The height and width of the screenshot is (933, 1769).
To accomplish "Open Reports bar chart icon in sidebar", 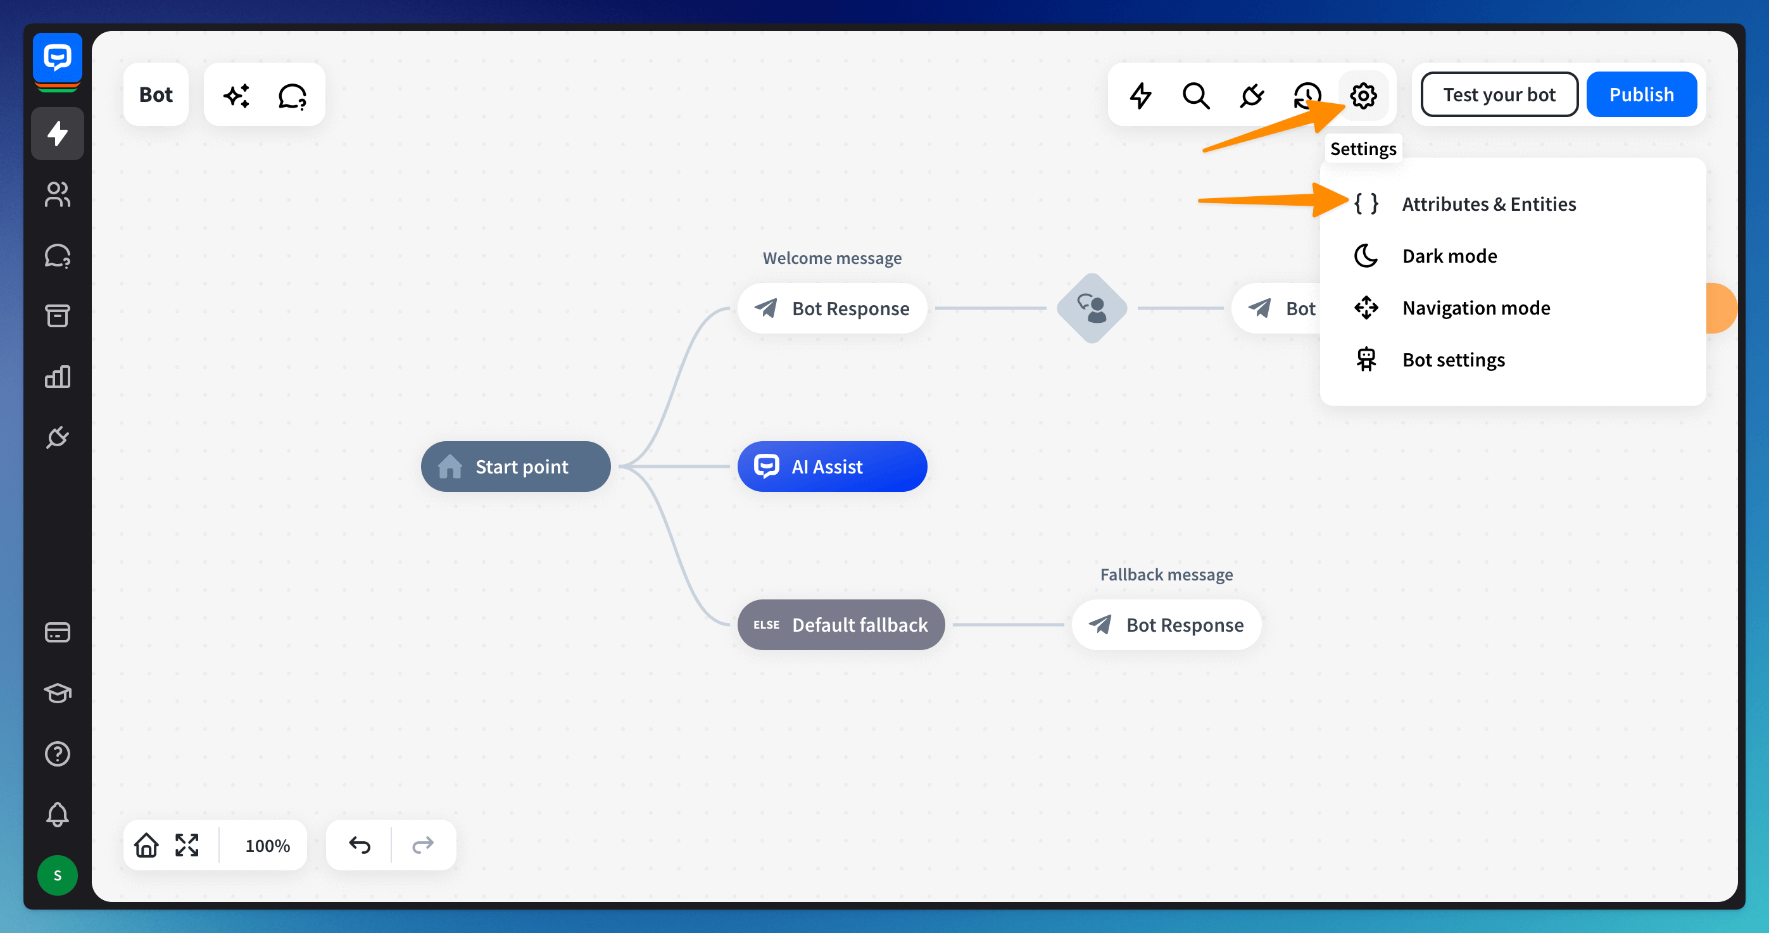I will coord(57,376).
